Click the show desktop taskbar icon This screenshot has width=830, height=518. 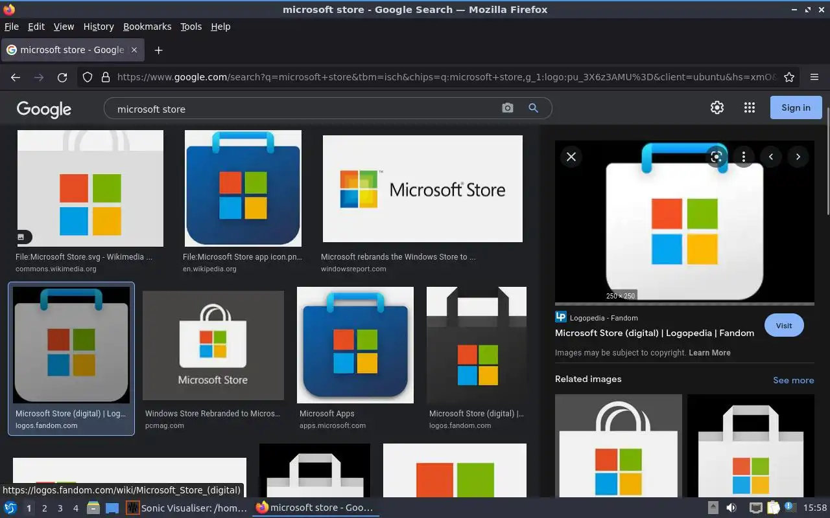[112, 508]
